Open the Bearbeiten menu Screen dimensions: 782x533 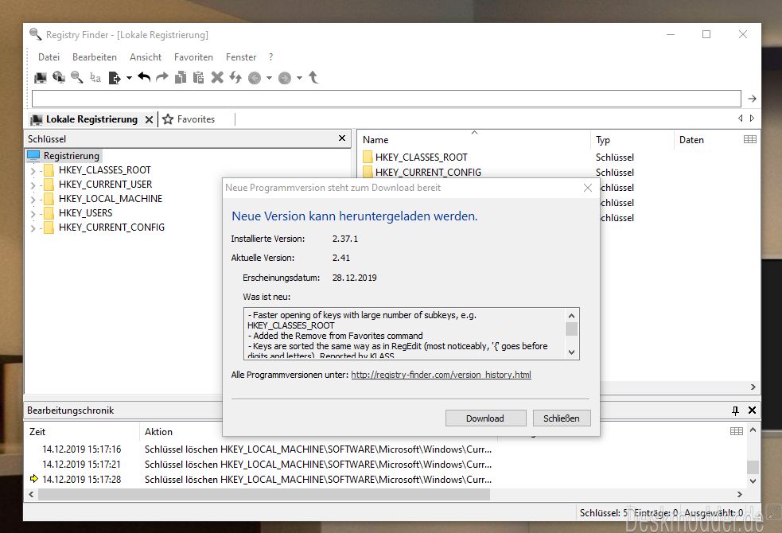pos(94,57)
